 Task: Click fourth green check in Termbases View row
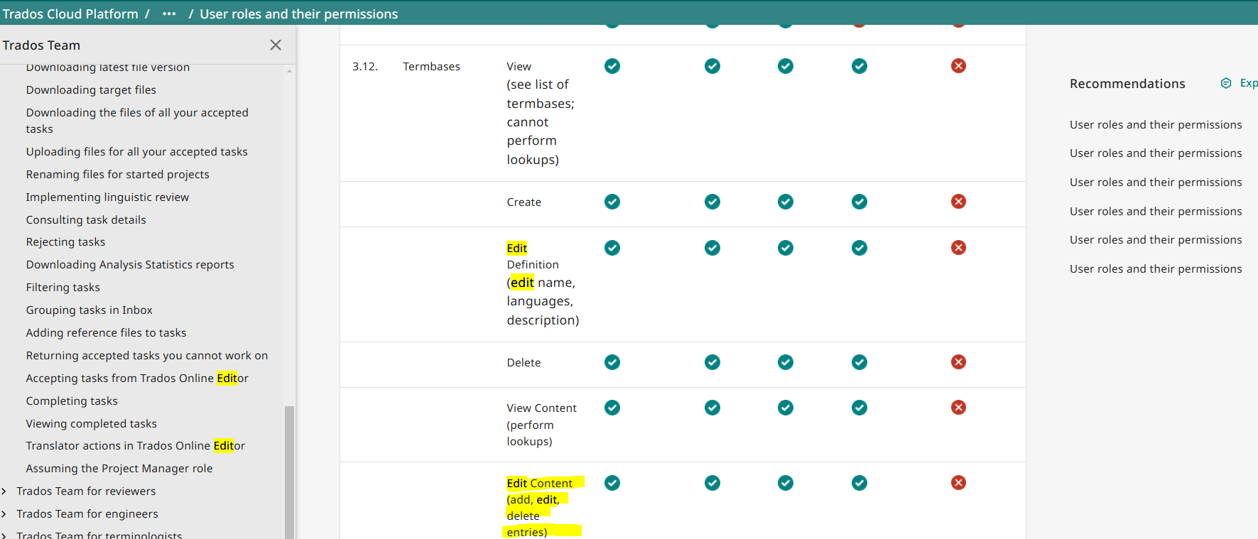[x=860, y=66]
